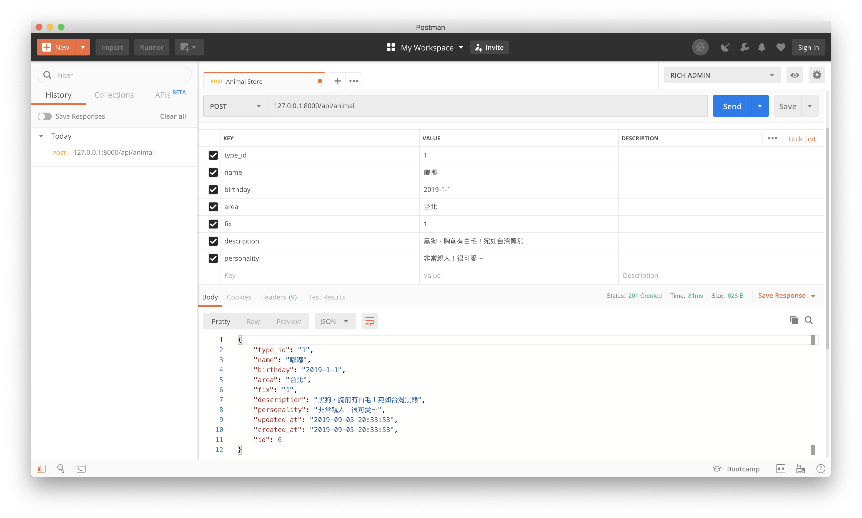Click the workspace grid icon
Viewport: 862px width, 518px height.
[391, 47]
